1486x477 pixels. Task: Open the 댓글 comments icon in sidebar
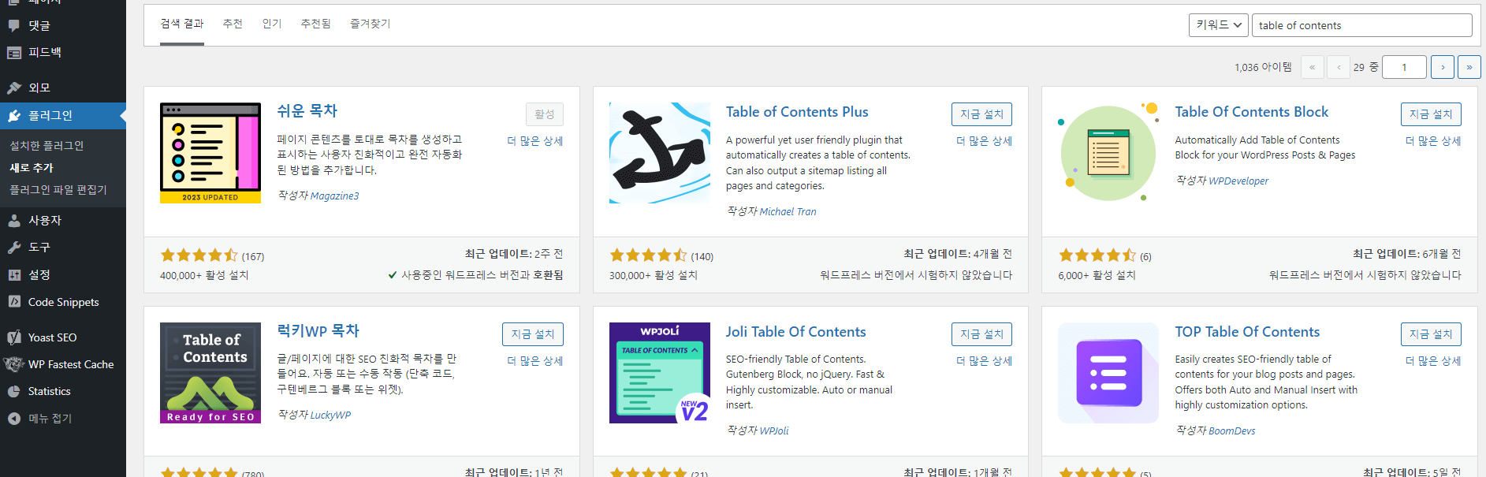(14, 25)
